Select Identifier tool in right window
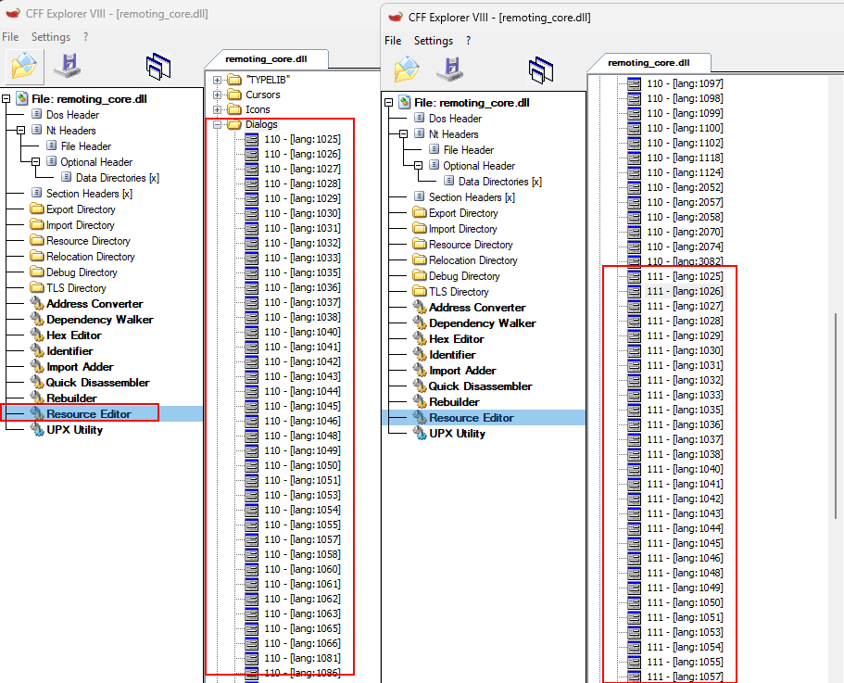This screenshot has height=683, width=844. coord(452,355)
